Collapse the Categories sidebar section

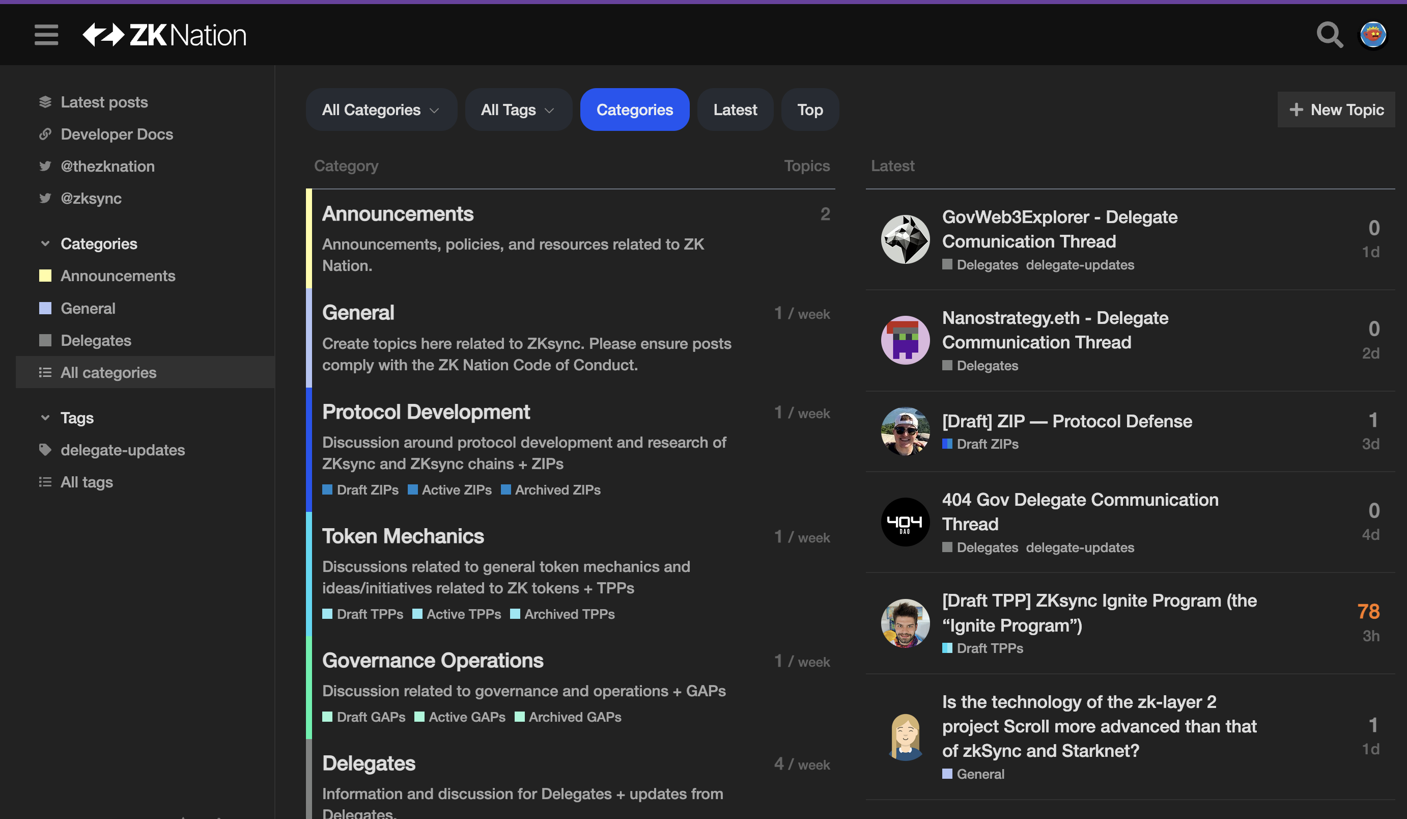click(45, 243)
